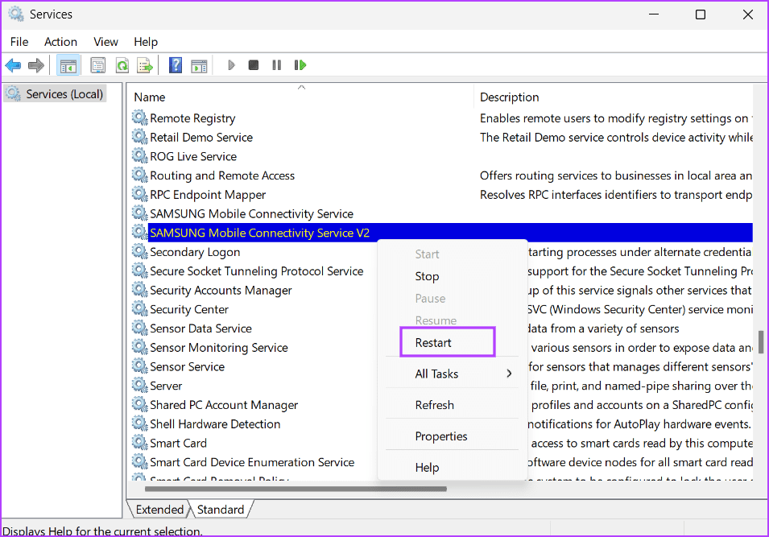Expand All Tasks submenu arrow
Screen dimensions: 769x537
tap(509, 374)
